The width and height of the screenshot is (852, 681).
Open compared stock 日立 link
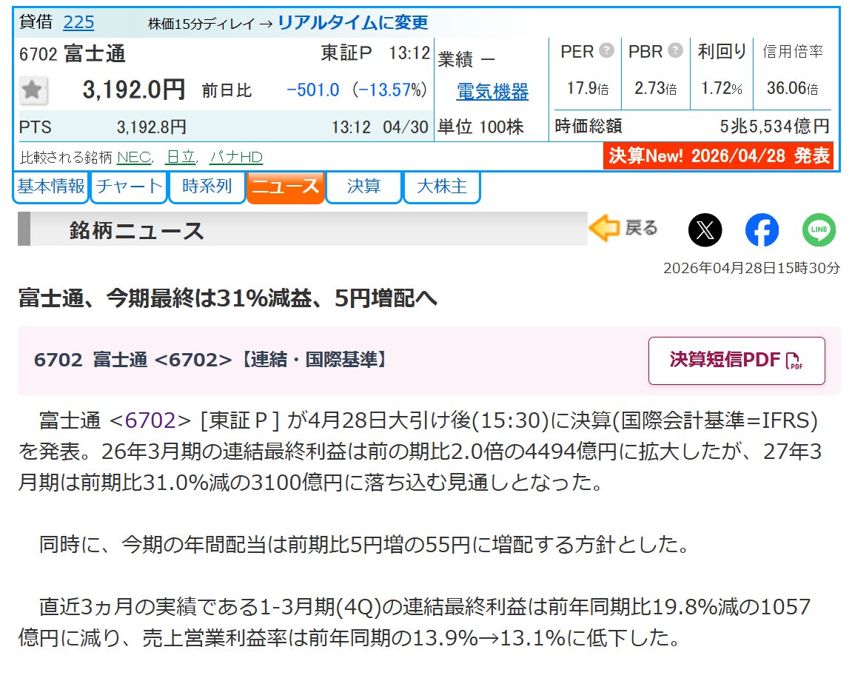[x=181, y=158]
